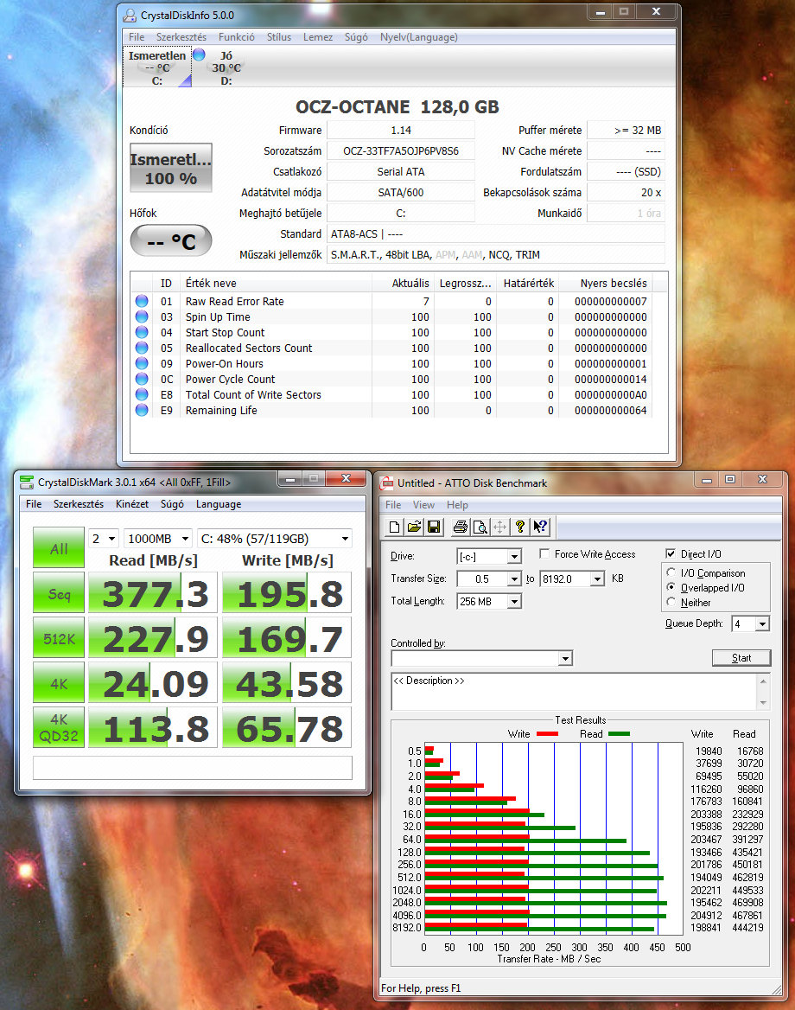Open the Controlled by dropdown
This screenshot has width=795, height=1010.
[x=565, y=658]
